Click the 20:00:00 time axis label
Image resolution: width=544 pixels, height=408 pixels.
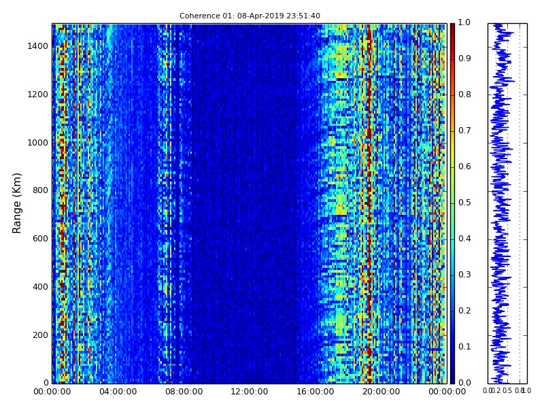tap(381, 392)
